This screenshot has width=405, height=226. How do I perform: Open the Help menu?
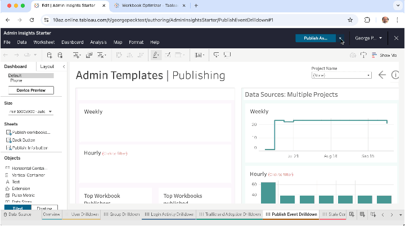point(155,42)
